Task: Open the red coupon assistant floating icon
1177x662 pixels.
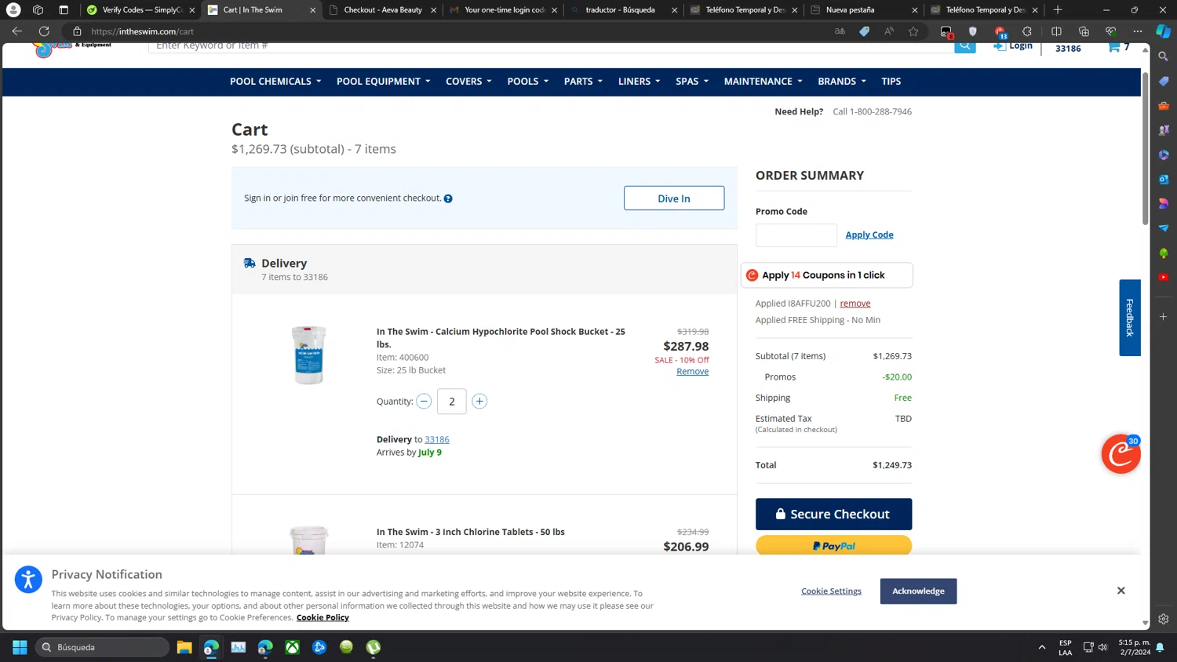Action: [x=1121, y=454]
